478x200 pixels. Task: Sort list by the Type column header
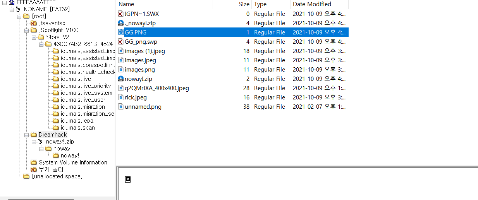coord(271,4)
